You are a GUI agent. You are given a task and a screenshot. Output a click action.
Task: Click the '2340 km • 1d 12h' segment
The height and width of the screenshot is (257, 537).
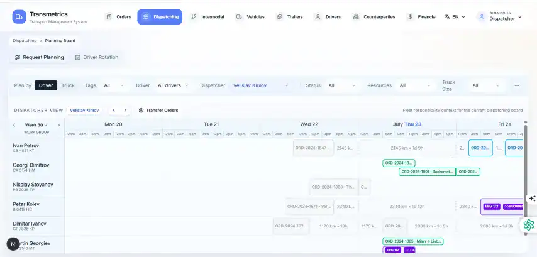coord(407,207)
